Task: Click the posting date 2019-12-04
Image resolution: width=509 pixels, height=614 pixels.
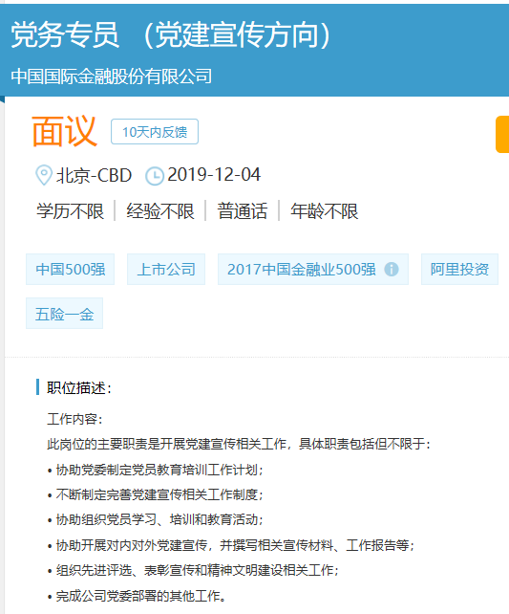Action: [214, 175]
